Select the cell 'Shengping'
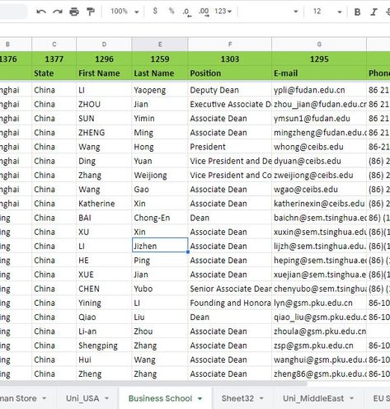The image size is (390, 409). click(x=104, y=346)
